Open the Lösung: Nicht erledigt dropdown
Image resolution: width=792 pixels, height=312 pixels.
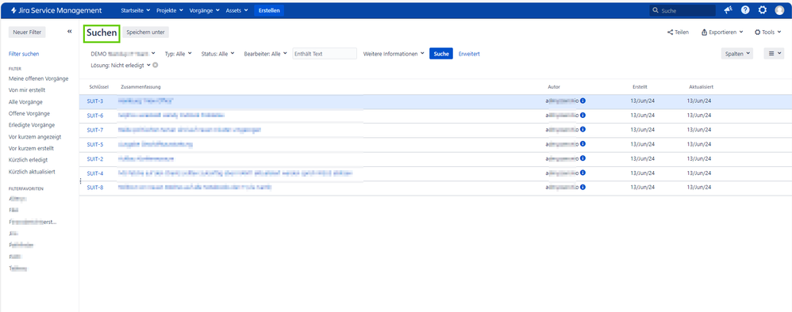point(121,65)
